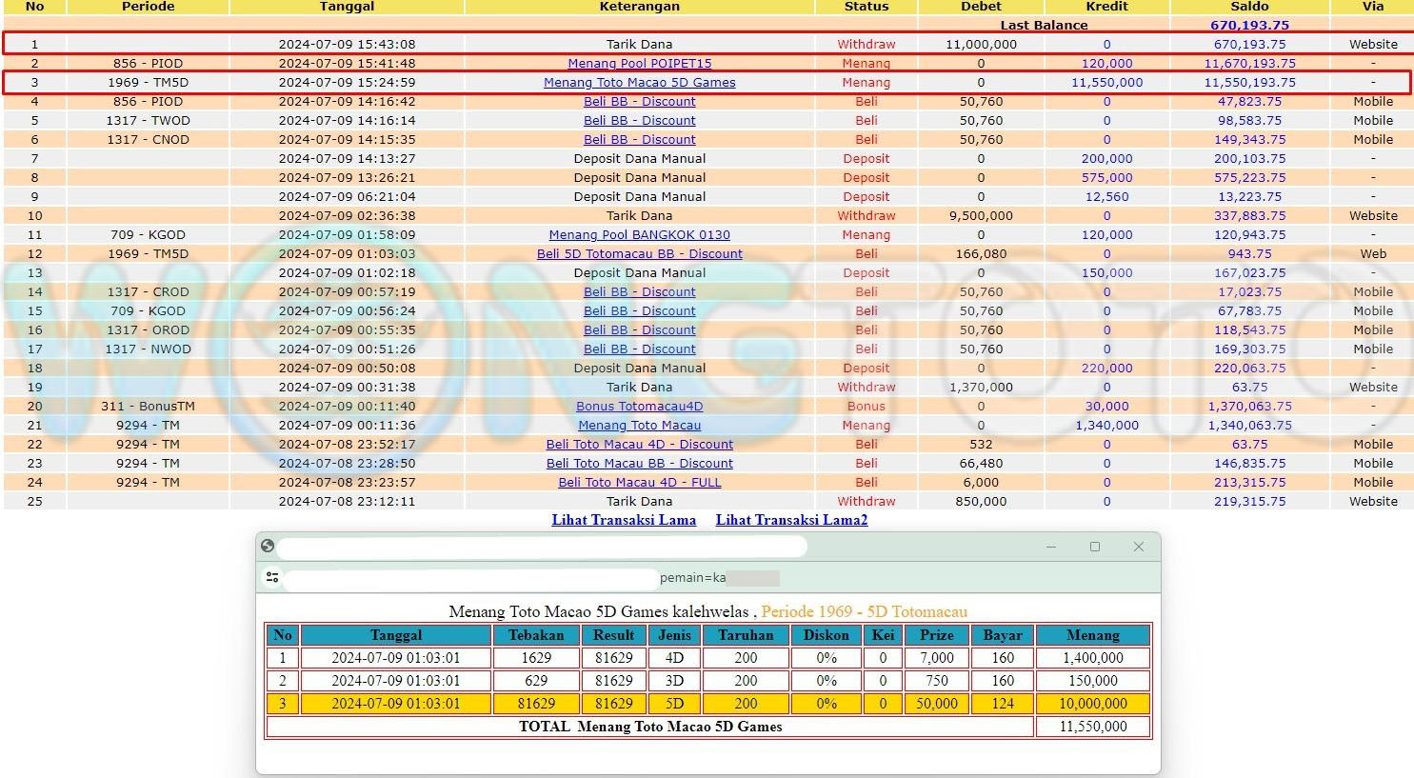Click the Menang Pool POIPET15 link
This screenshot has height=778, width=1414.
(639, 64)
